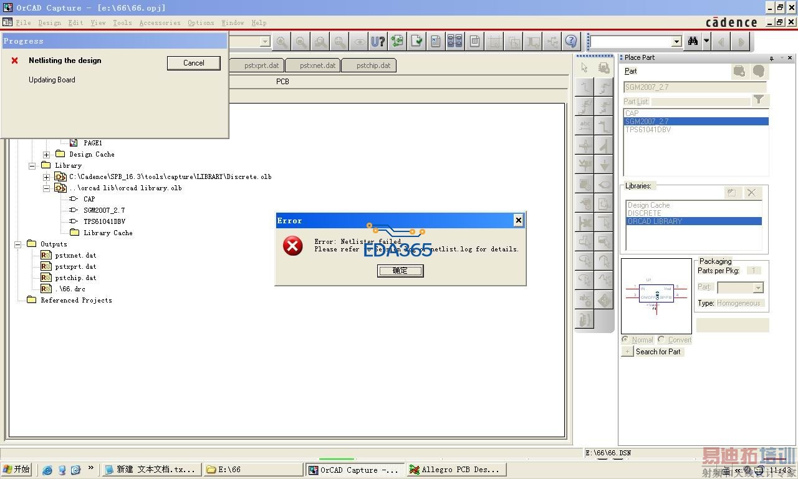The width and height of the screenshot is (798, 479).
Task: Open the help question mark icon
Action: tap(571, 42)
